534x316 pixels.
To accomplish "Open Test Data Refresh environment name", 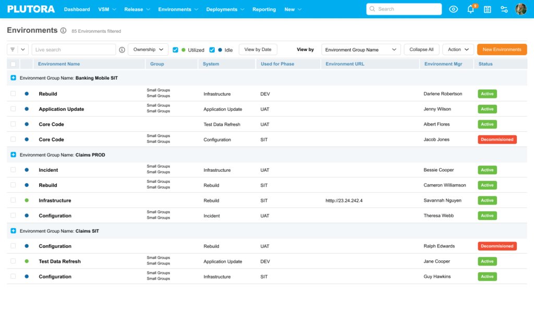I will (x=59, y=261).
